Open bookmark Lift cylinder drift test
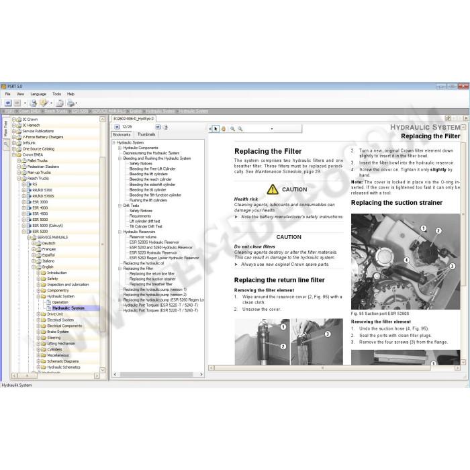The image size is (470, 470). (144, 222)
